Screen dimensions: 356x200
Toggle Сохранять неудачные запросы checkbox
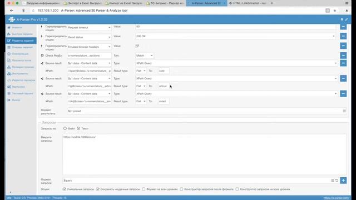(x=98, y=189)
